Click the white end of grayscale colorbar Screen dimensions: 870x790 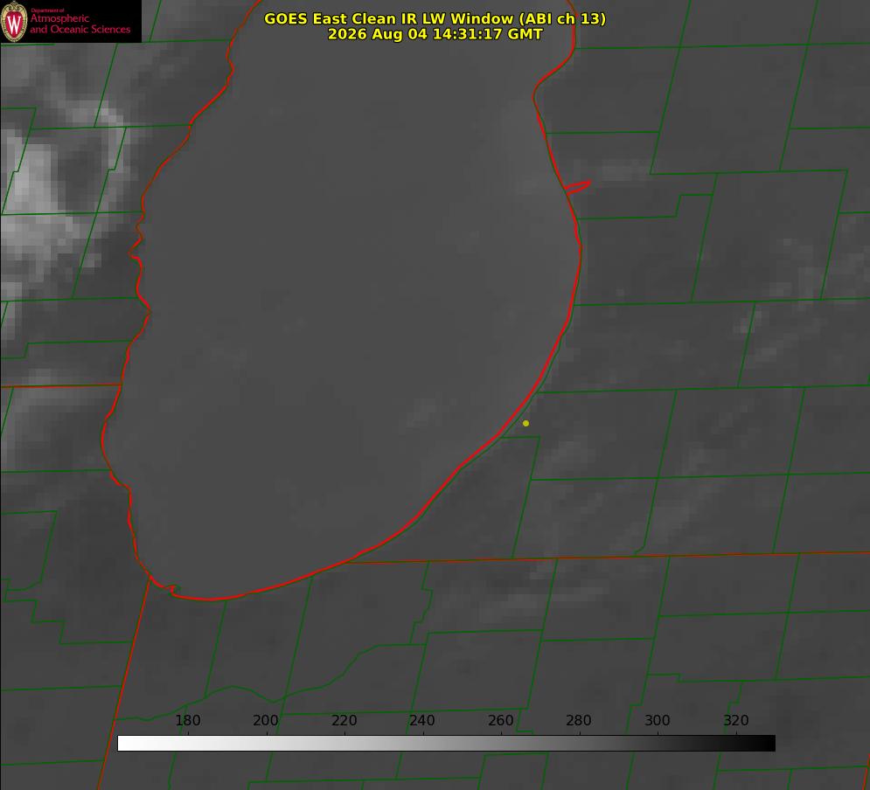128,744
